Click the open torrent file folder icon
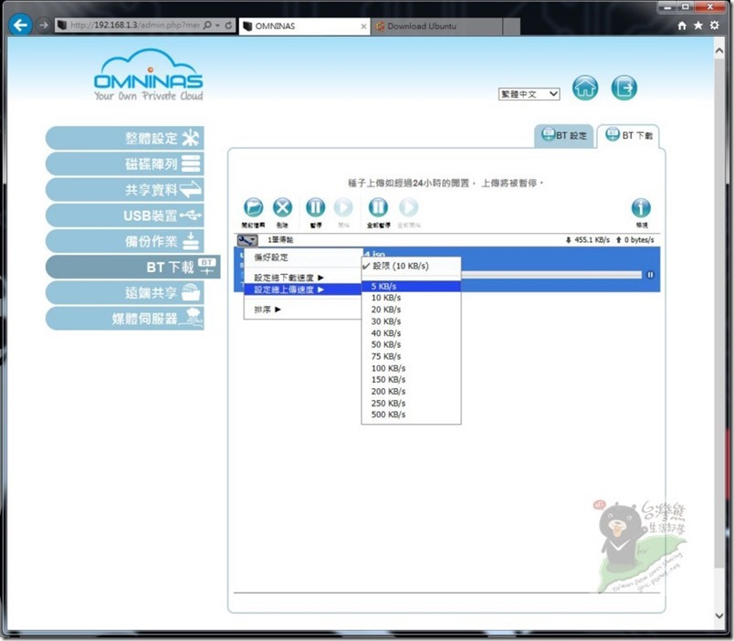The width and height of the screenshot is (734, 641). (x=253, y=207)
